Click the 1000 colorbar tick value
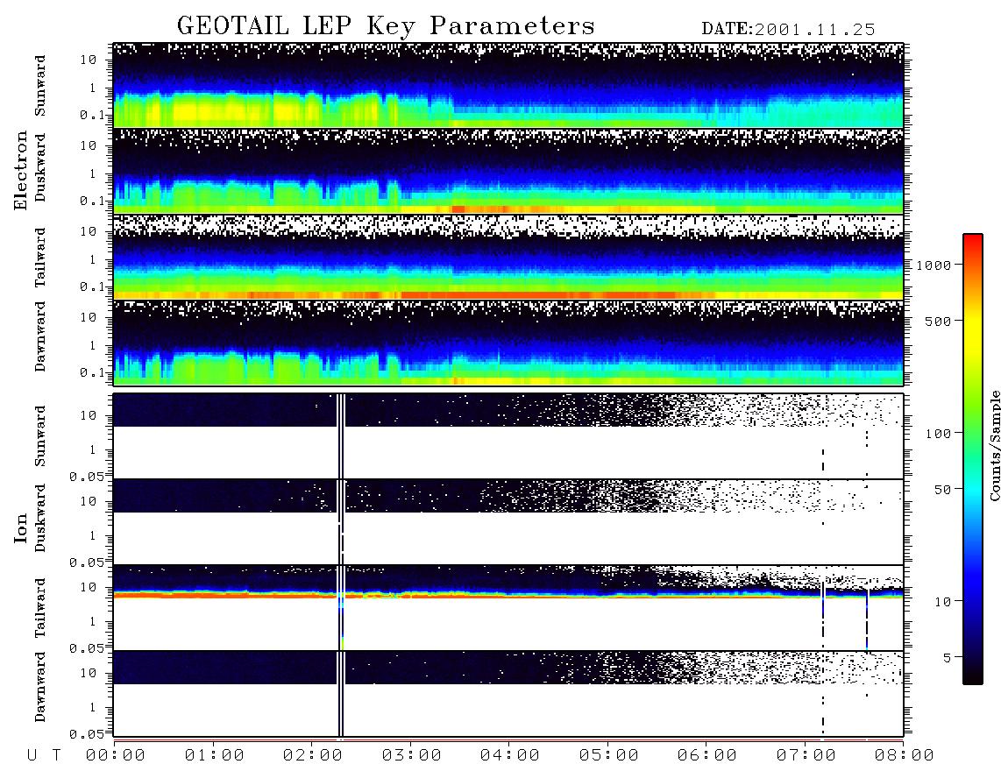This screenshot has height=771, width=1001. pos(934,265)
